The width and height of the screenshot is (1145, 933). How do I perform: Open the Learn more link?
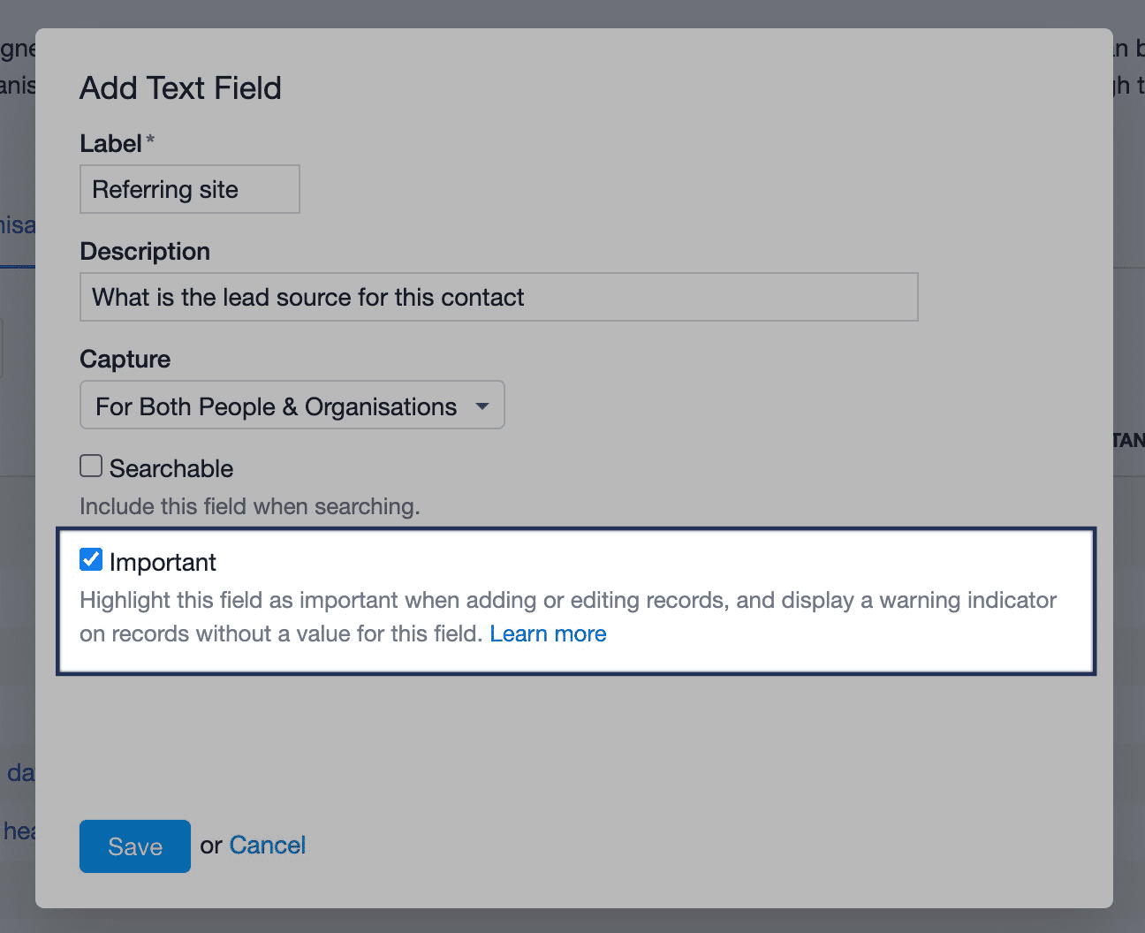click(x=548, y=633)
